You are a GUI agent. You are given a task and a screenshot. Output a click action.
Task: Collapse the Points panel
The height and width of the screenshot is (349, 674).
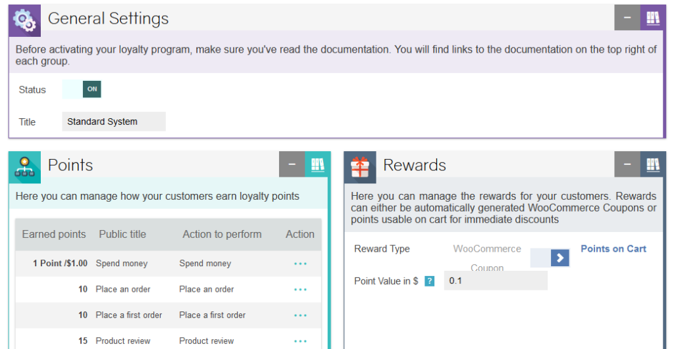tap(292, 164)
